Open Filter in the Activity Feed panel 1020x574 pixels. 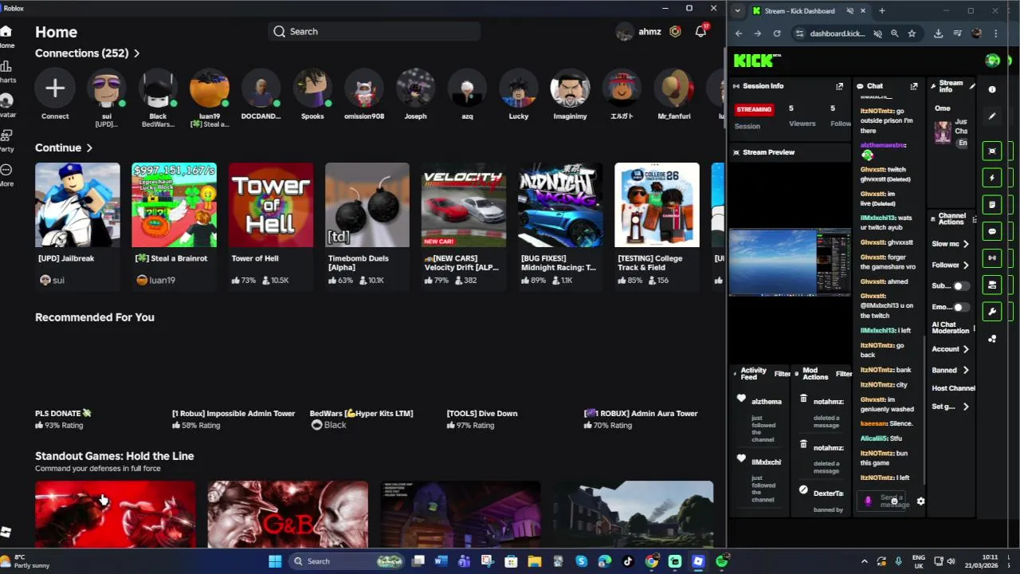click(x=782, y=374)
